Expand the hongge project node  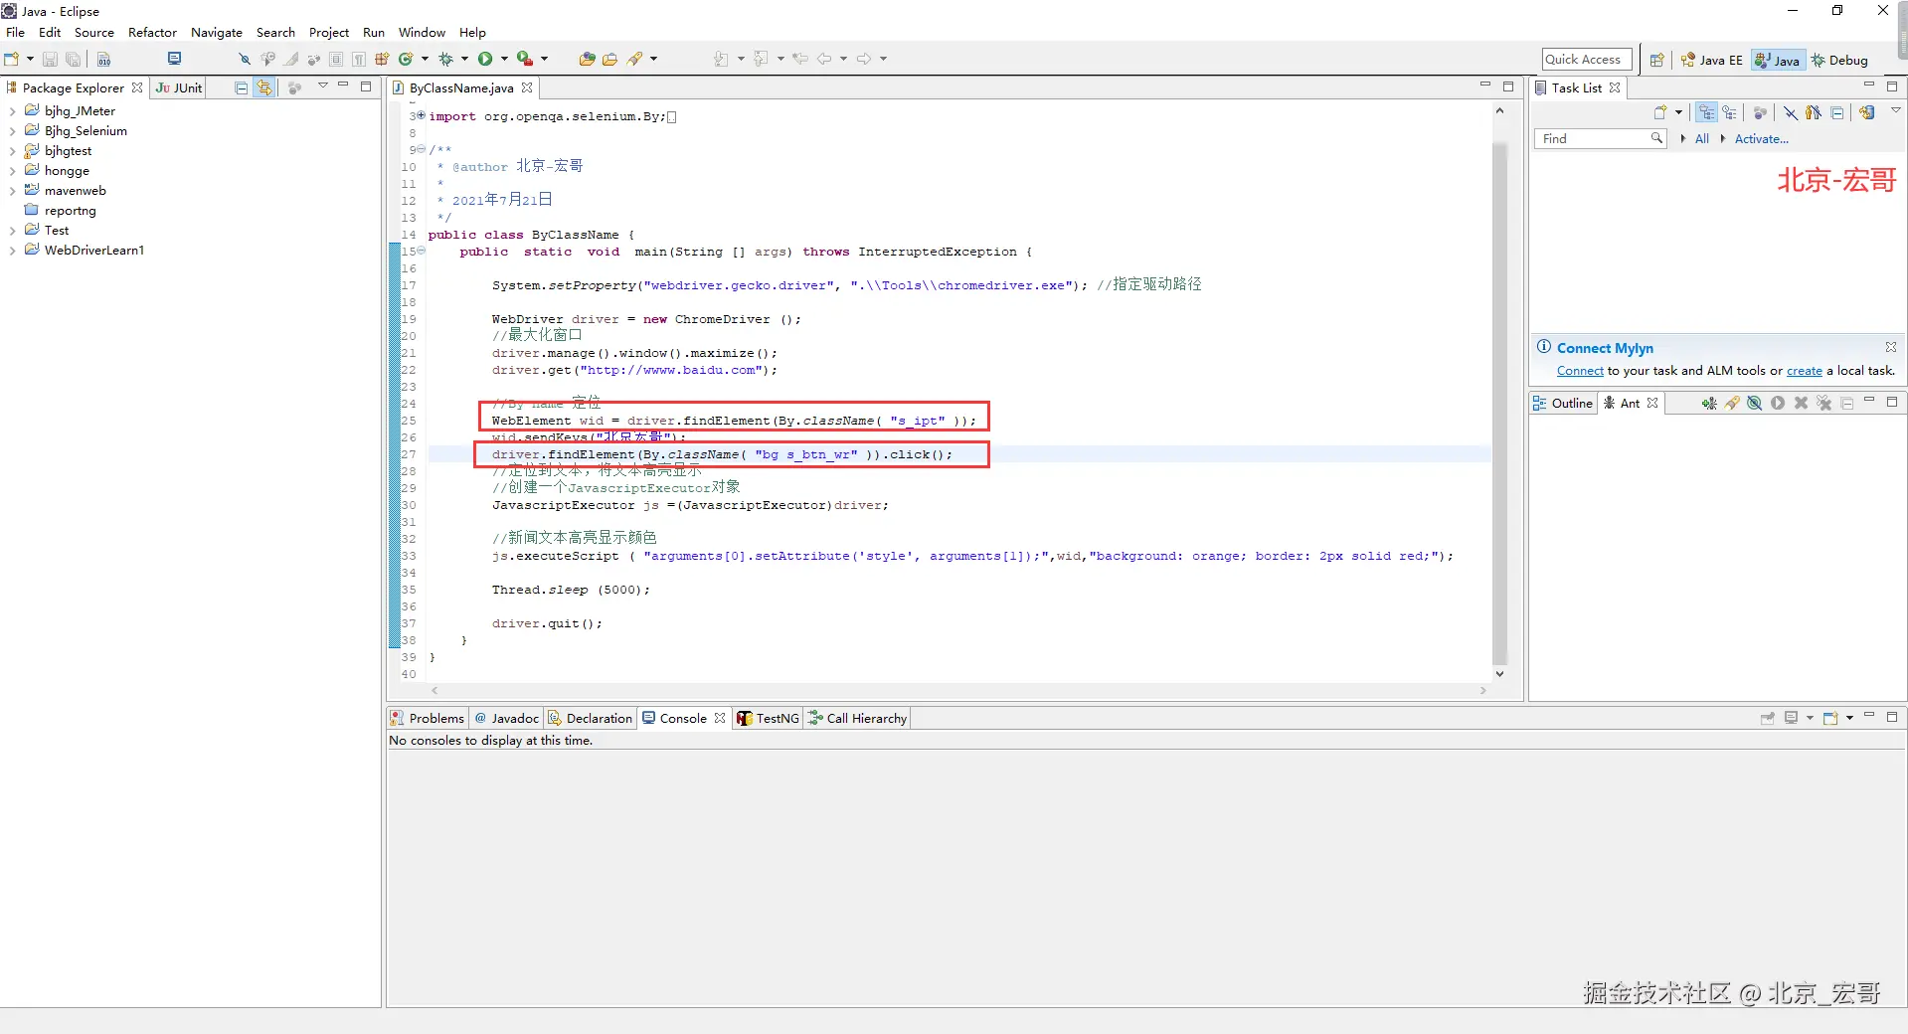pyautogui.click(x=12, y=171)
